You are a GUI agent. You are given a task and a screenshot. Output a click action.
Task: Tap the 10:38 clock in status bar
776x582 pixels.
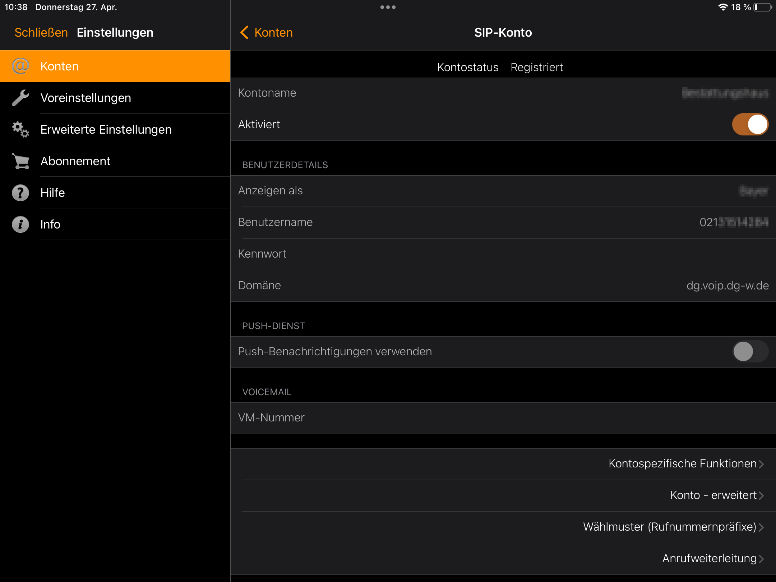(16, 7)
